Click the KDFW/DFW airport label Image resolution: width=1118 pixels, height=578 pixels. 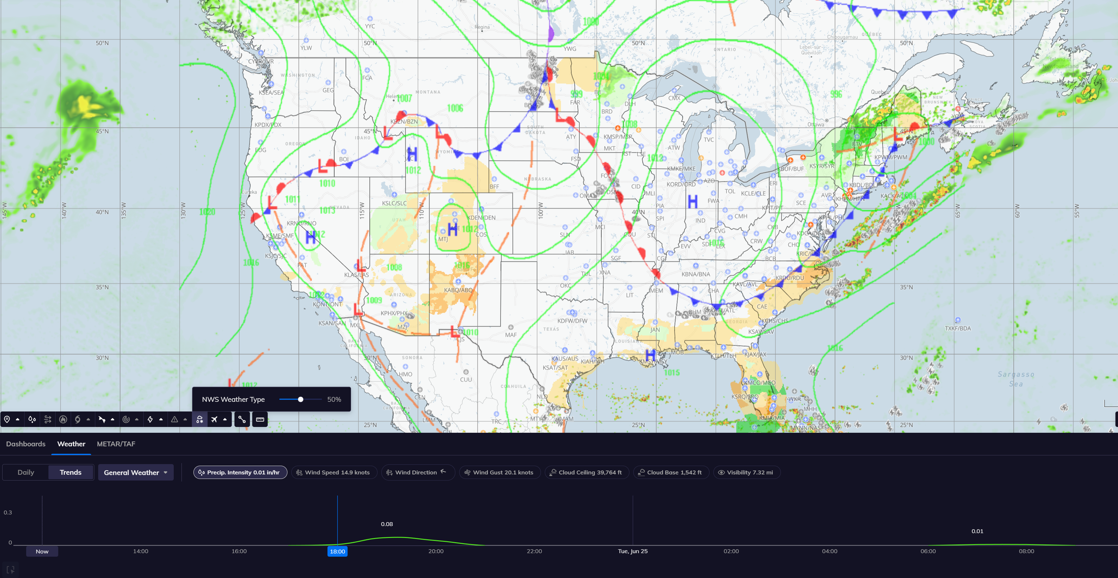click(572, 321)
